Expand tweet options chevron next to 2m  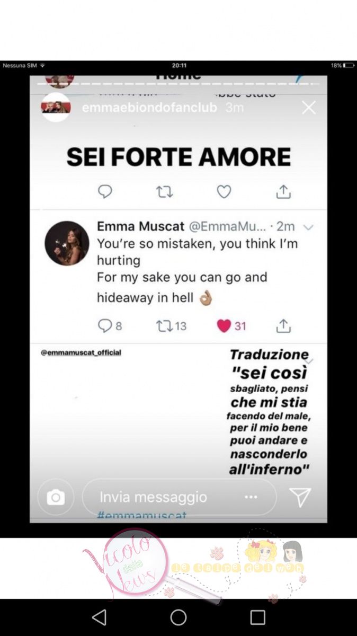308,227
